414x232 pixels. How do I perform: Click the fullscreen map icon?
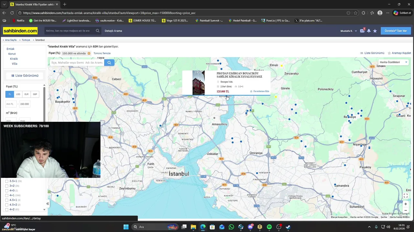click(x=406, y=196)
